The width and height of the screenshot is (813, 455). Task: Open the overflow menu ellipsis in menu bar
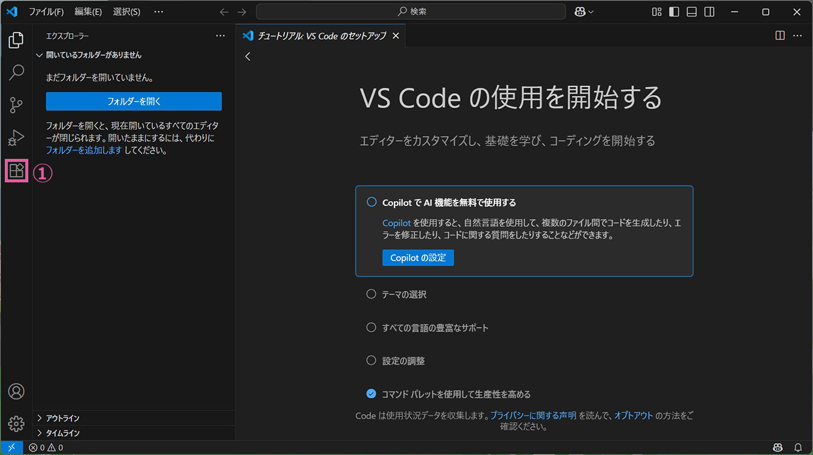158,11
